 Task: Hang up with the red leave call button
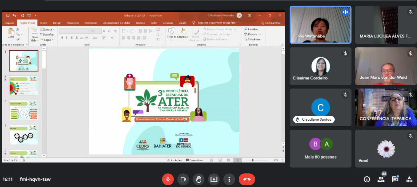click(247, 179)
